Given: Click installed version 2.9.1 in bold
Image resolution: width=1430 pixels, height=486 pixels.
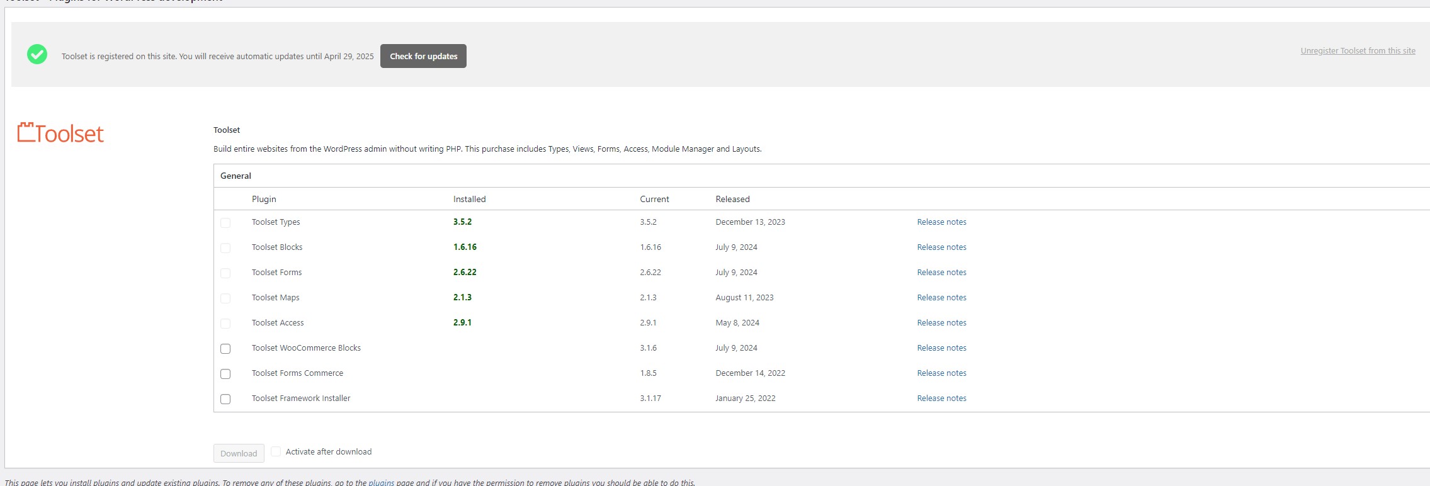Looking at the screenshot, I should click(x=462, y=323).
